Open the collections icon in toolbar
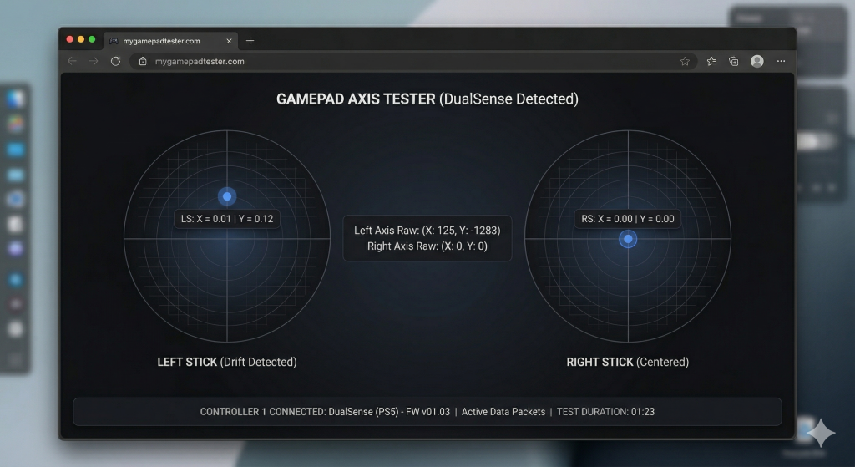 click(734, 61)
